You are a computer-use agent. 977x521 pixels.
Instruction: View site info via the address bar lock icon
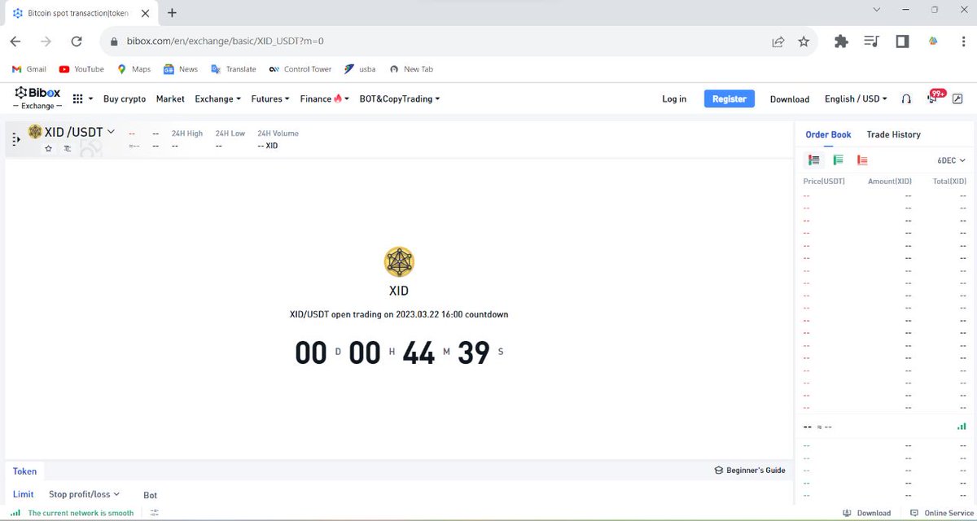pos(115,41)
